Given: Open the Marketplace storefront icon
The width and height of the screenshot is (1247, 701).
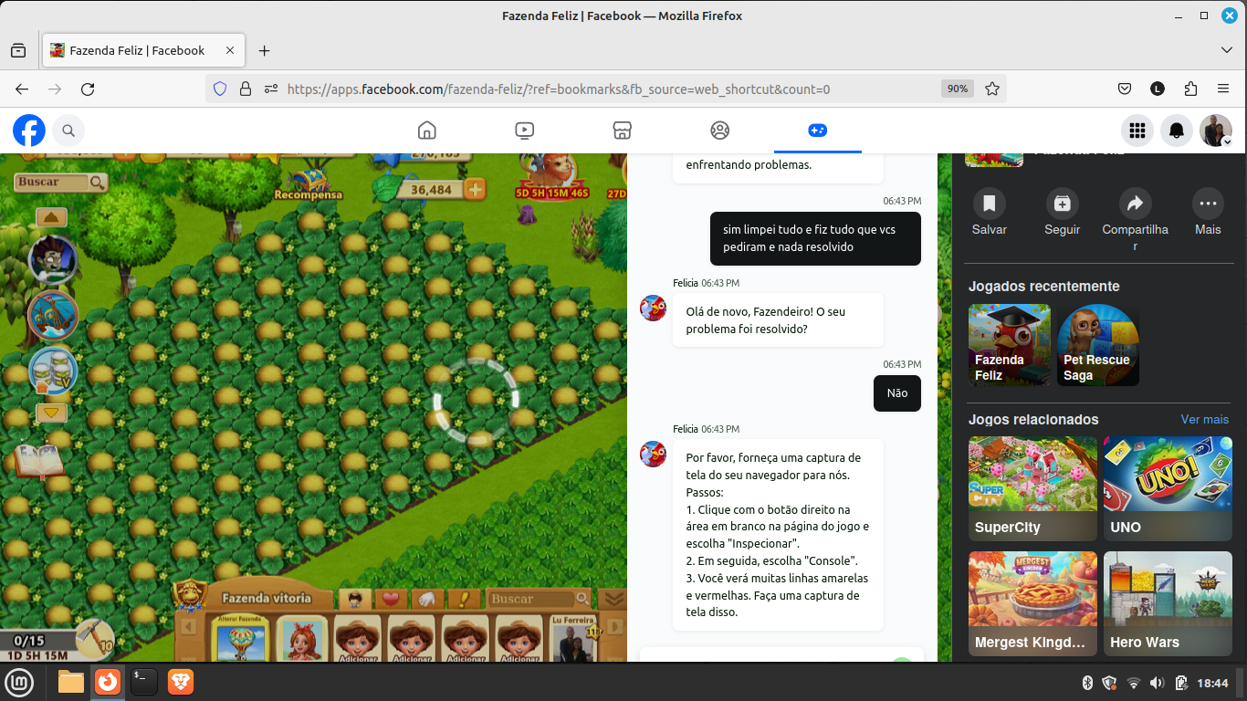Looking at the screenshot, I should (x=623, y=131).
